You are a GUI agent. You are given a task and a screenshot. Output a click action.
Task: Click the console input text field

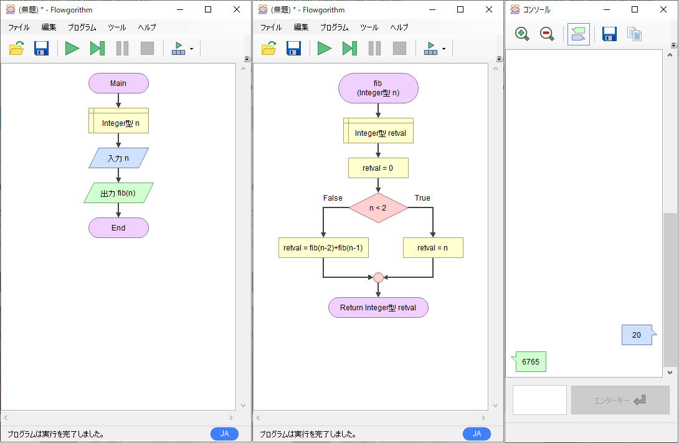(539, 400)
